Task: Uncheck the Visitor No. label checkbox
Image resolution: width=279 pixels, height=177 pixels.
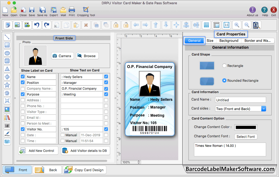Action: point(23,129)
